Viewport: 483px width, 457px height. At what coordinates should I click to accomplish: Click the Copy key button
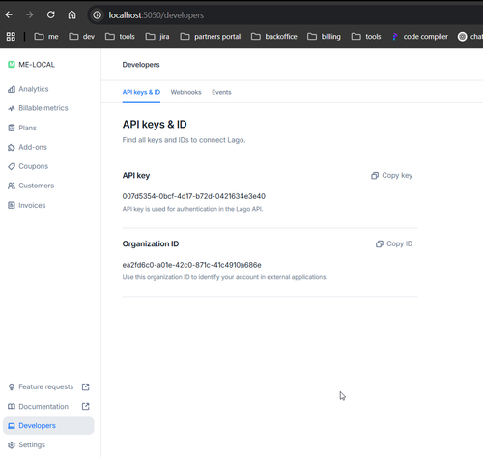[392, 176]
